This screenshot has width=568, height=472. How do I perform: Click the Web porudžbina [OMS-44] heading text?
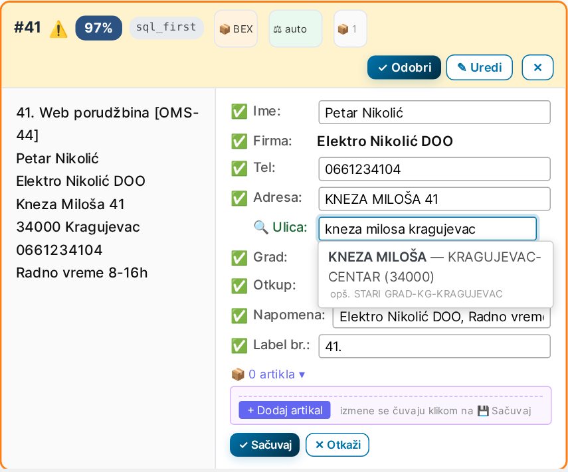107,123
